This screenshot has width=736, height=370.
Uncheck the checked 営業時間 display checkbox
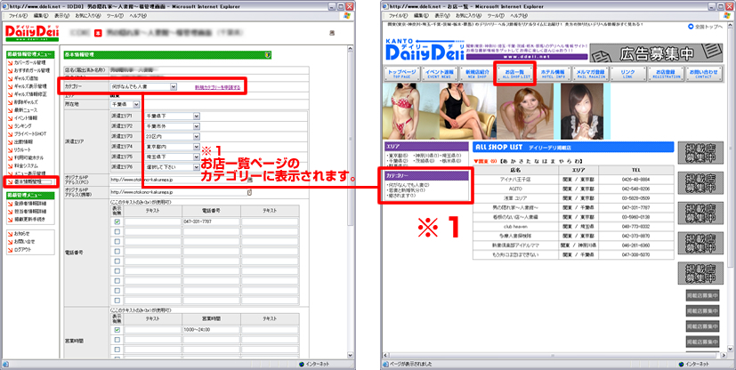pos(117,330)
